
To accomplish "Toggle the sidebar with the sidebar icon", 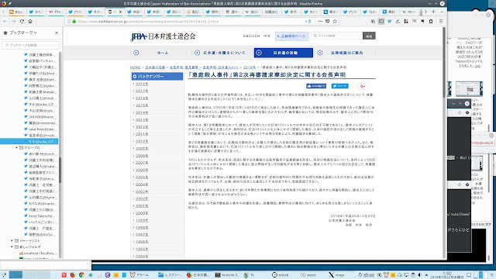I will coord(381,21).
